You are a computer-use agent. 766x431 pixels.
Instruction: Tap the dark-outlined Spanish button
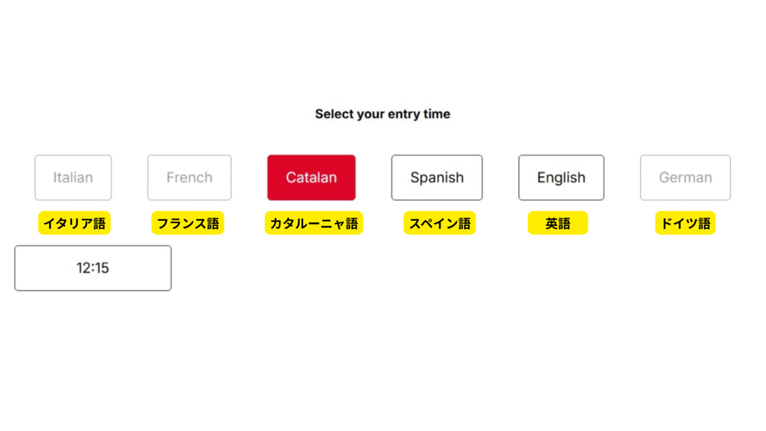(437, 177)
